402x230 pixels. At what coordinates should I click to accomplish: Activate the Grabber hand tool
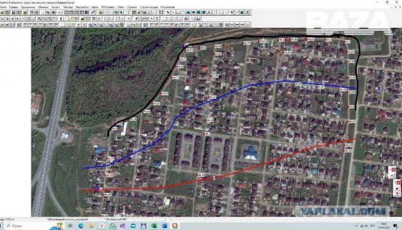tap(54, 18)
